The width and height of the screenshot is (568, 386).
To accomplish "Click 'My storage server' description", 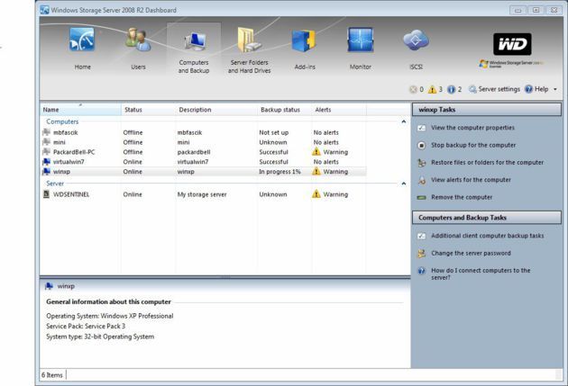I will pyautogui.click(x=202, y=194).
